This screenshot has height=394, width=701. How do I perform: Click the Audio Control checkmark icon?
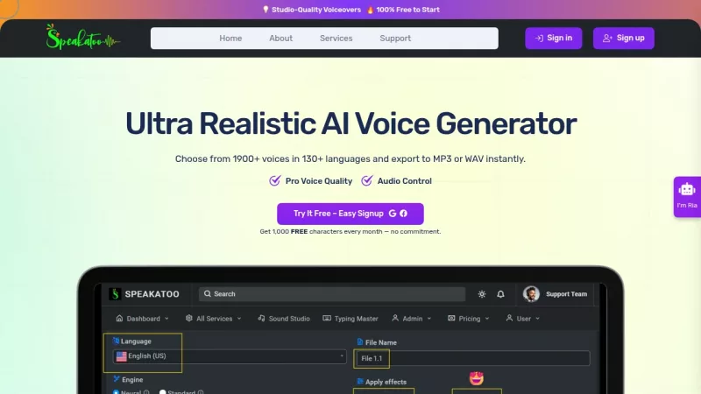tap(366, 180)
